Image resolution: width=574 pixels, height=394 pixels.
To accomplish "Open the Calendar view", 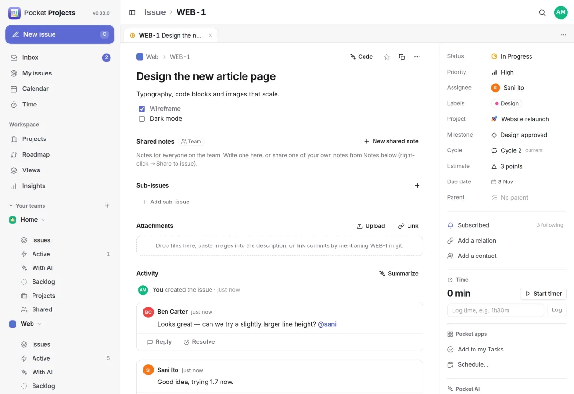I will 60,89.
